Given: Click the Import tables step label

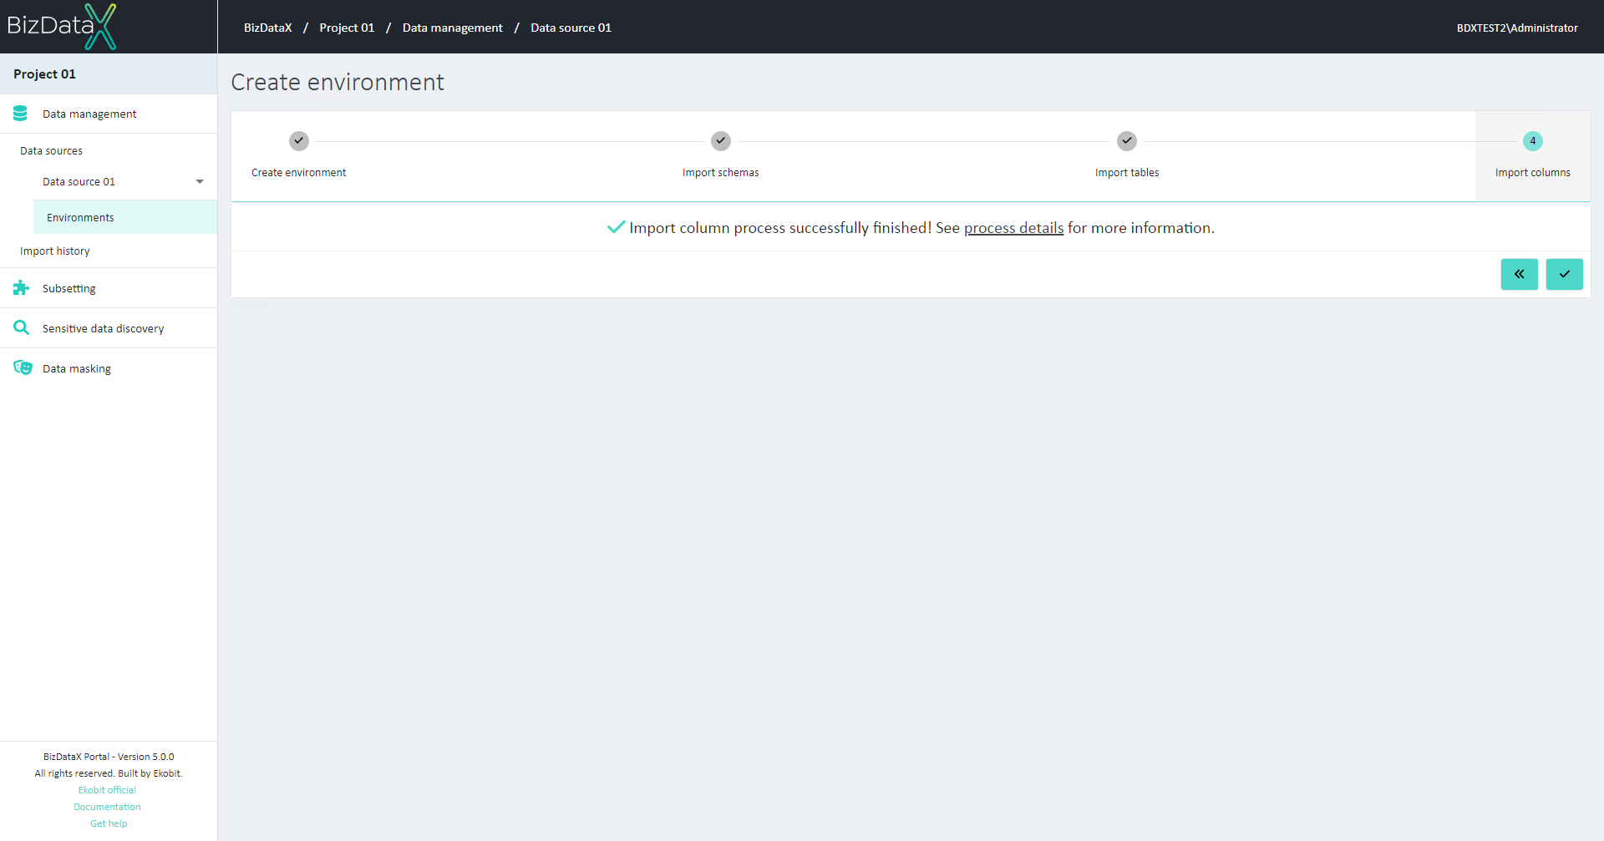Looking at the screenshot, I should tap(1127, 173).
